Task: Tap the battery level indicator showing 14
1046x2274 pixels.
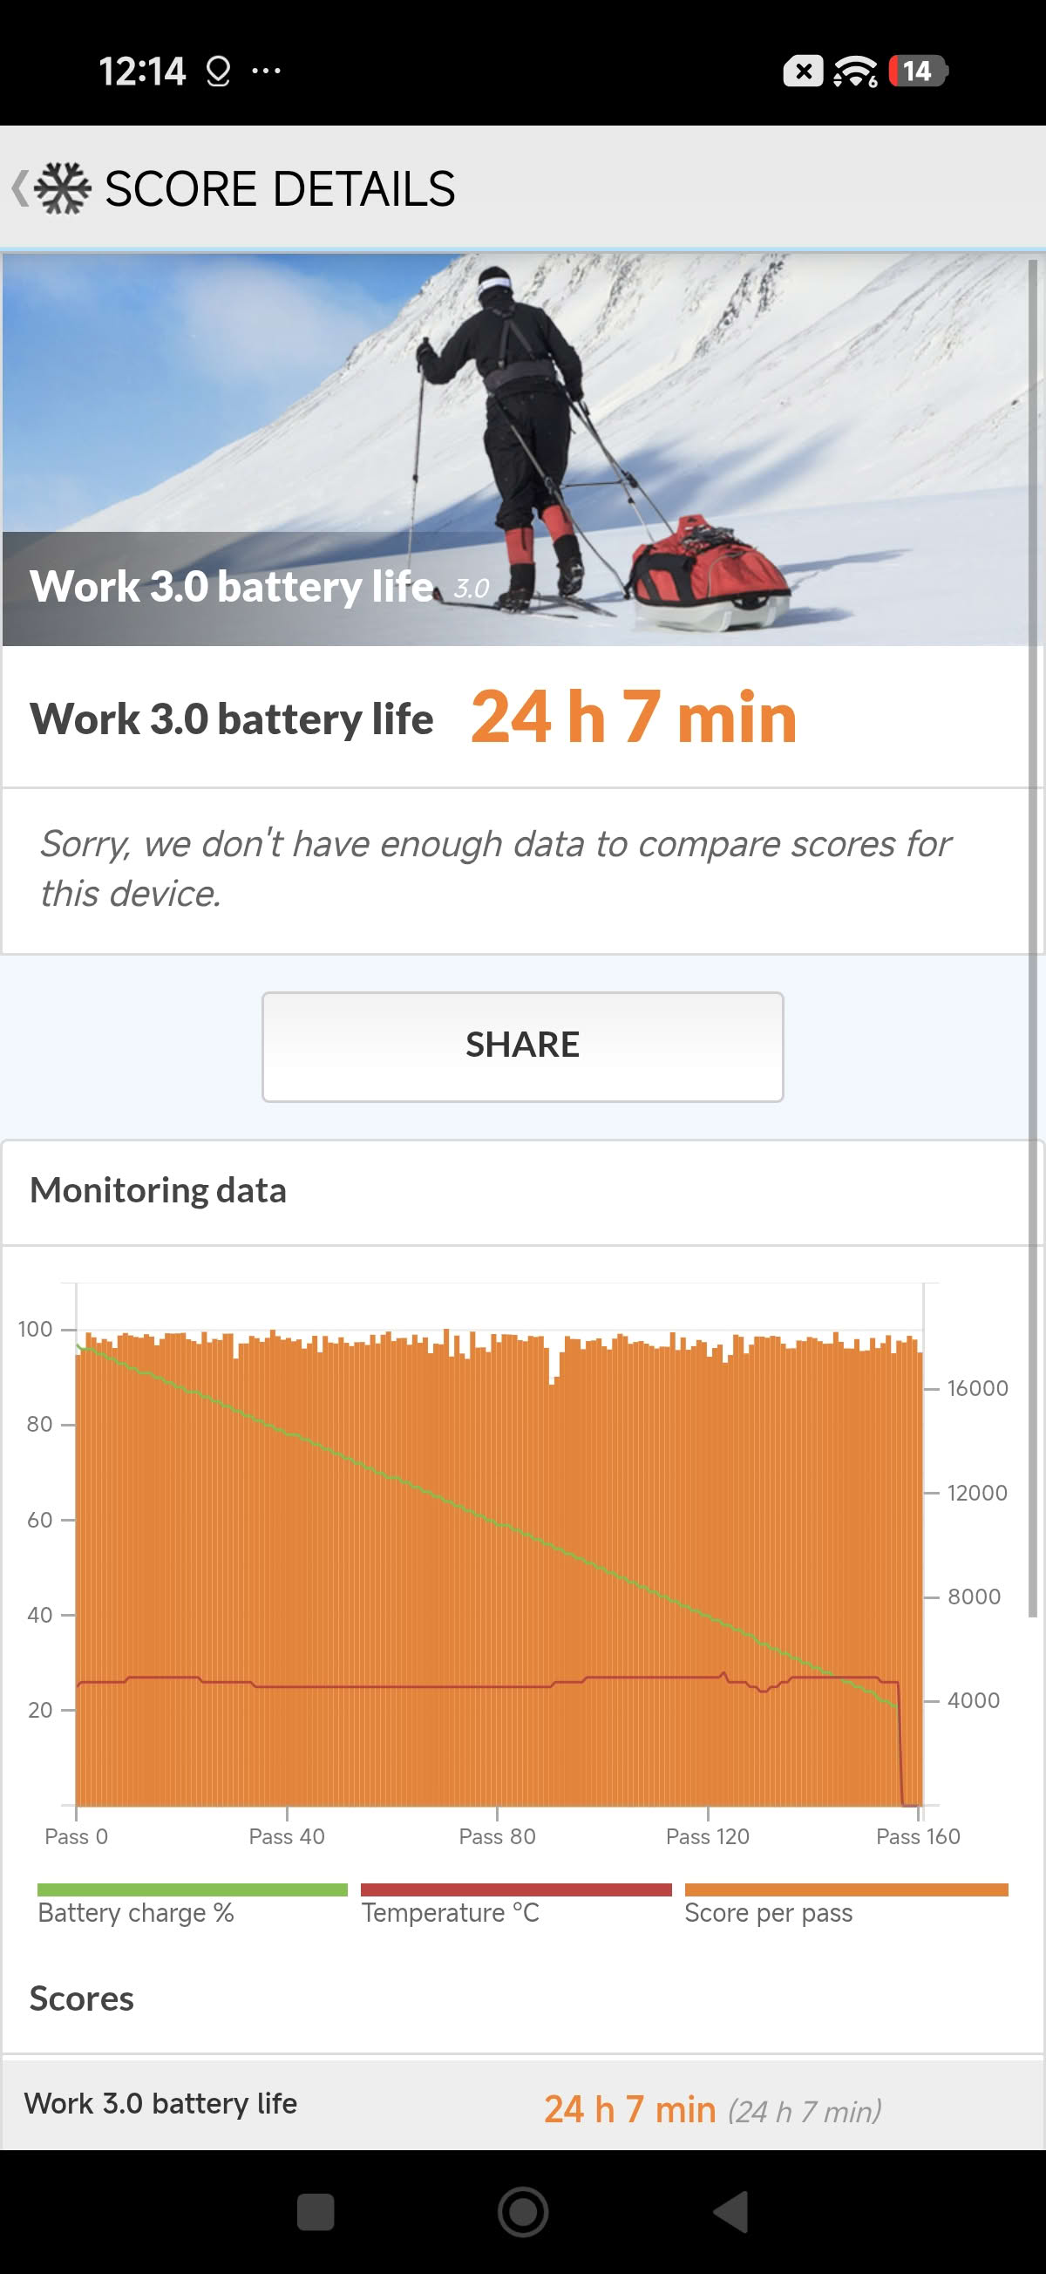Action: (917, 71)
